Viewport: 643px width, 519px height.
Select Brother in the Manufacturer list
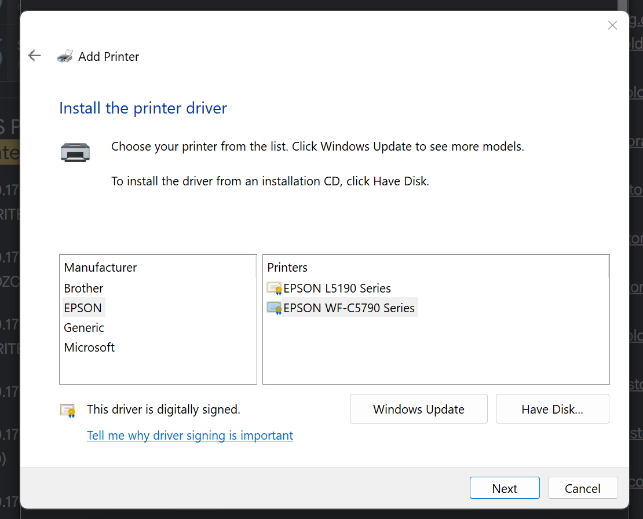pyautogui.click(x=83, y=288)
